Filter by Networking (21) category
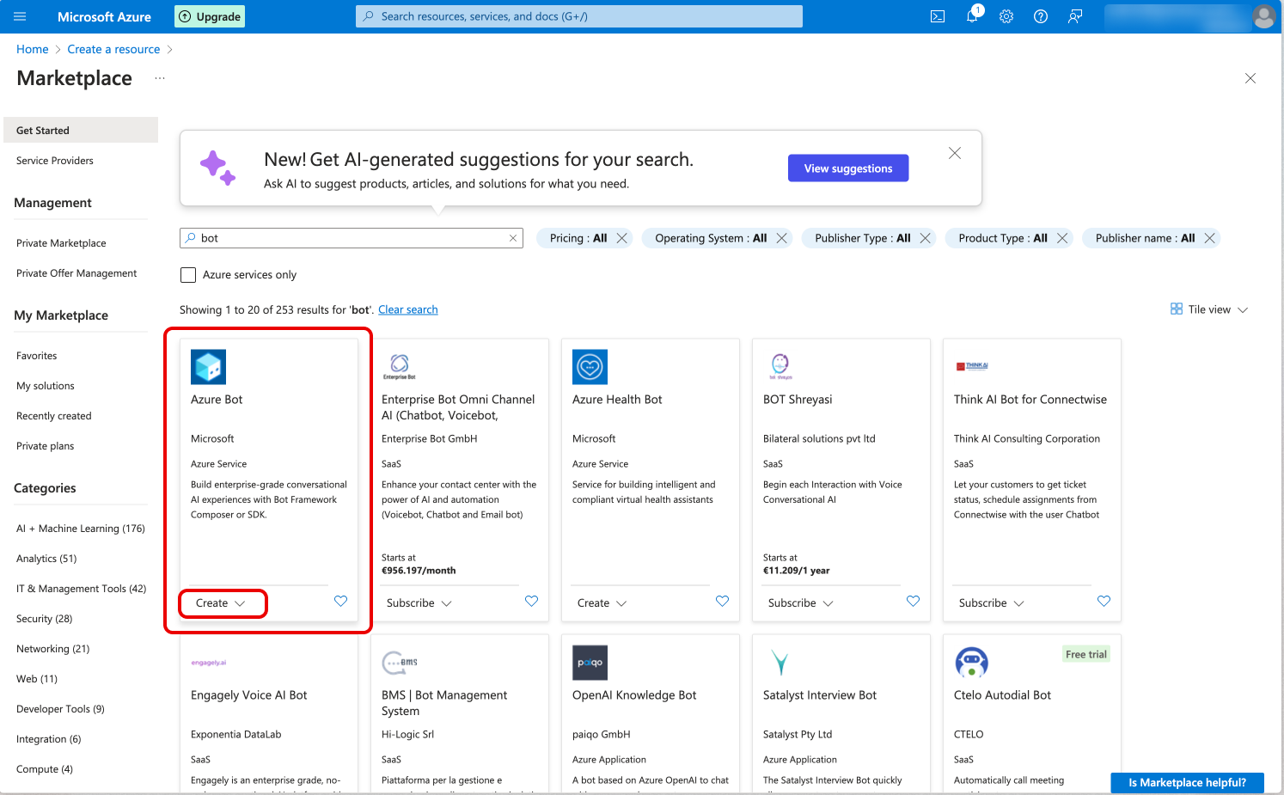The image size is (1284, 795). click(x=53, y=649)
